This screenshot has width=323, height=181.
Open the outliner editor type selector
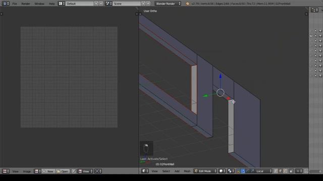314,10
